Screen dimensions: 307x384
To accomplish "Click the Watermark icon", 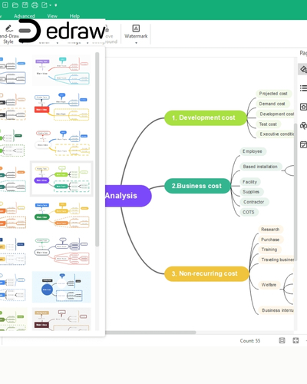I will [136, 28].
